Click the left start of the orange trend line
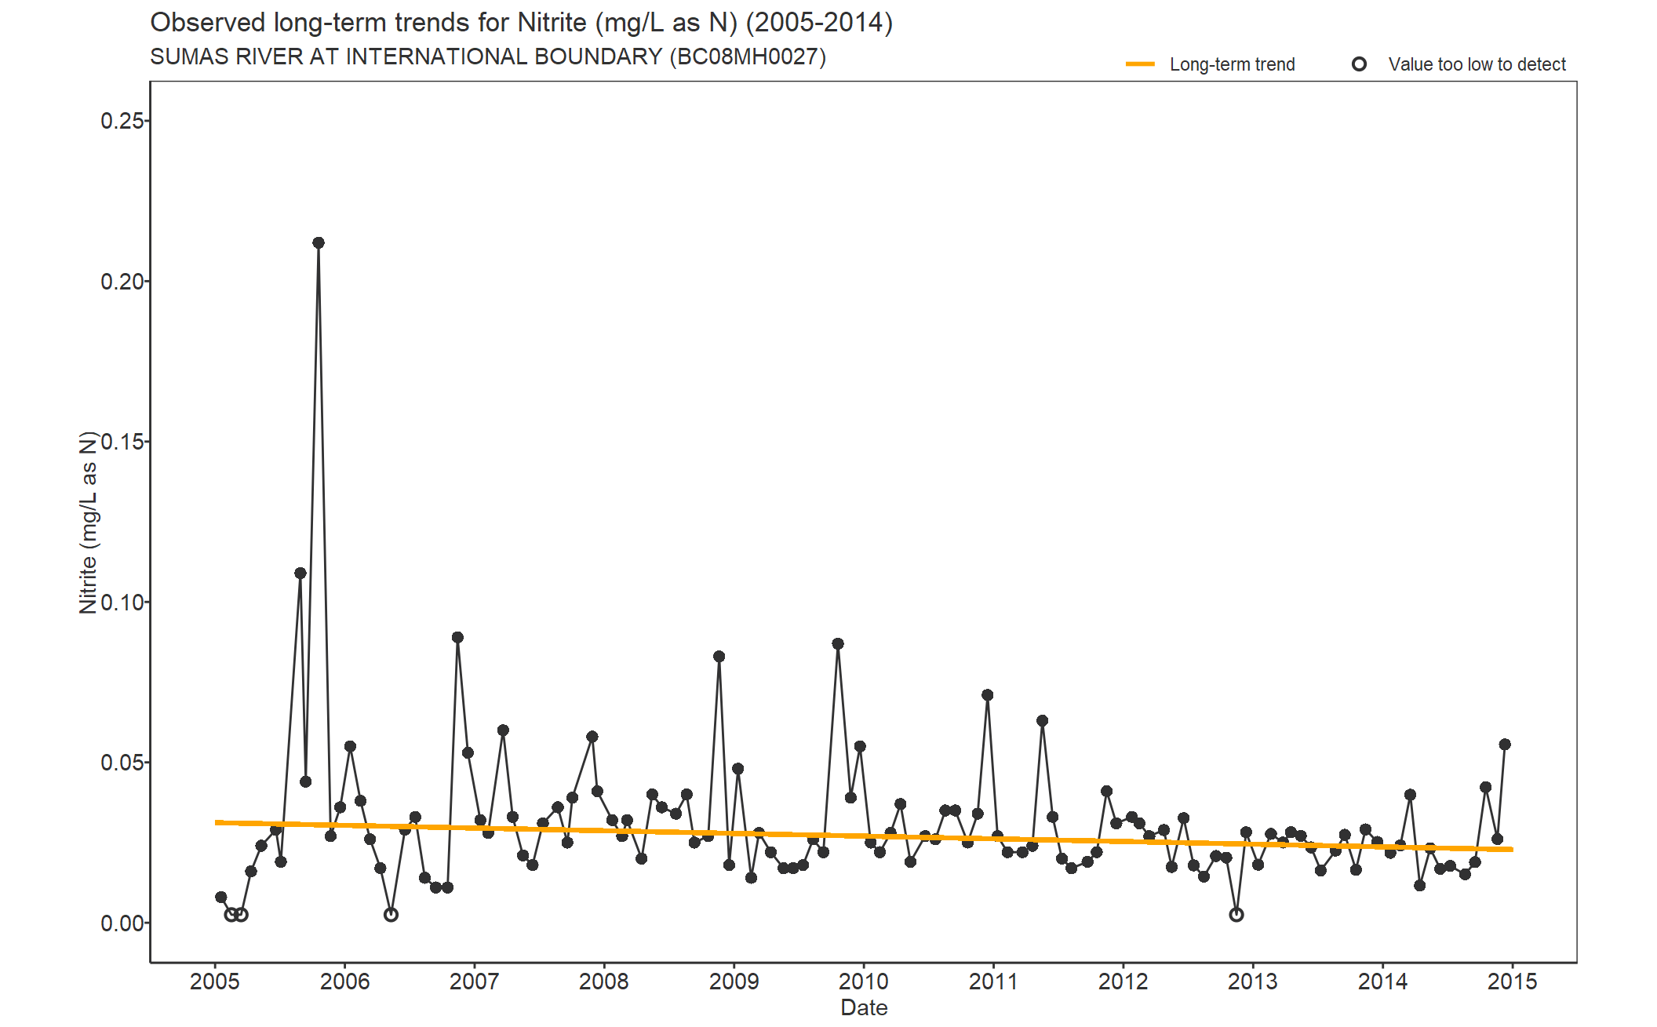Image resolution: width=1657 pixels, height=1027 pixels. click(x=218, y=822)
